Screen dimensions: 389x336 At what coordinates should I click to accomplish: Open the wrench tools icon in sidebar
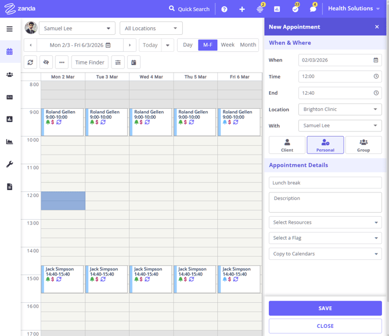[9, 165]
